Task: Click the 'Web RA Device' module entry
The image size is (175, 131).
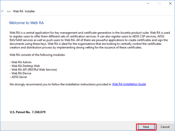Action: click(20, 73)
